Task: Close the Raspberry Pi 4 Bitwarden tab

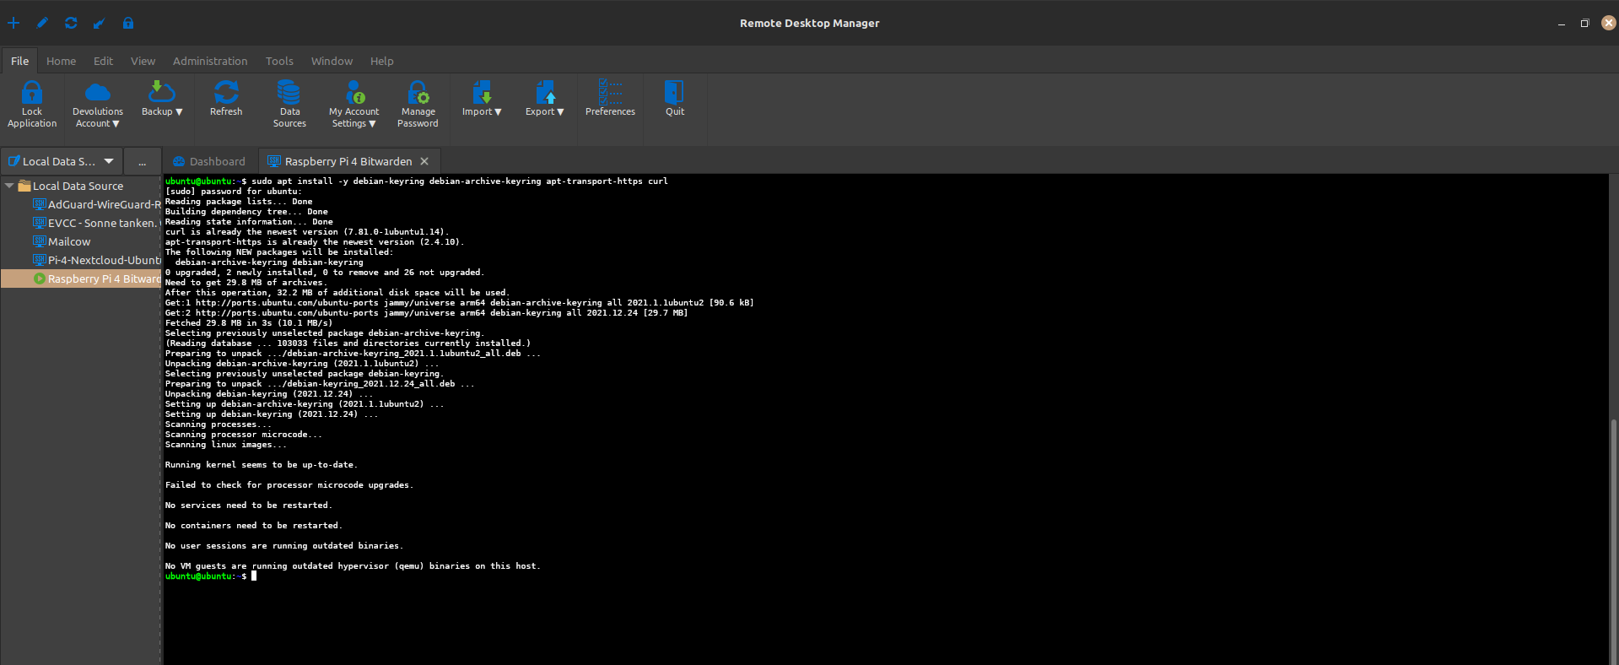Action: [424, 161]
